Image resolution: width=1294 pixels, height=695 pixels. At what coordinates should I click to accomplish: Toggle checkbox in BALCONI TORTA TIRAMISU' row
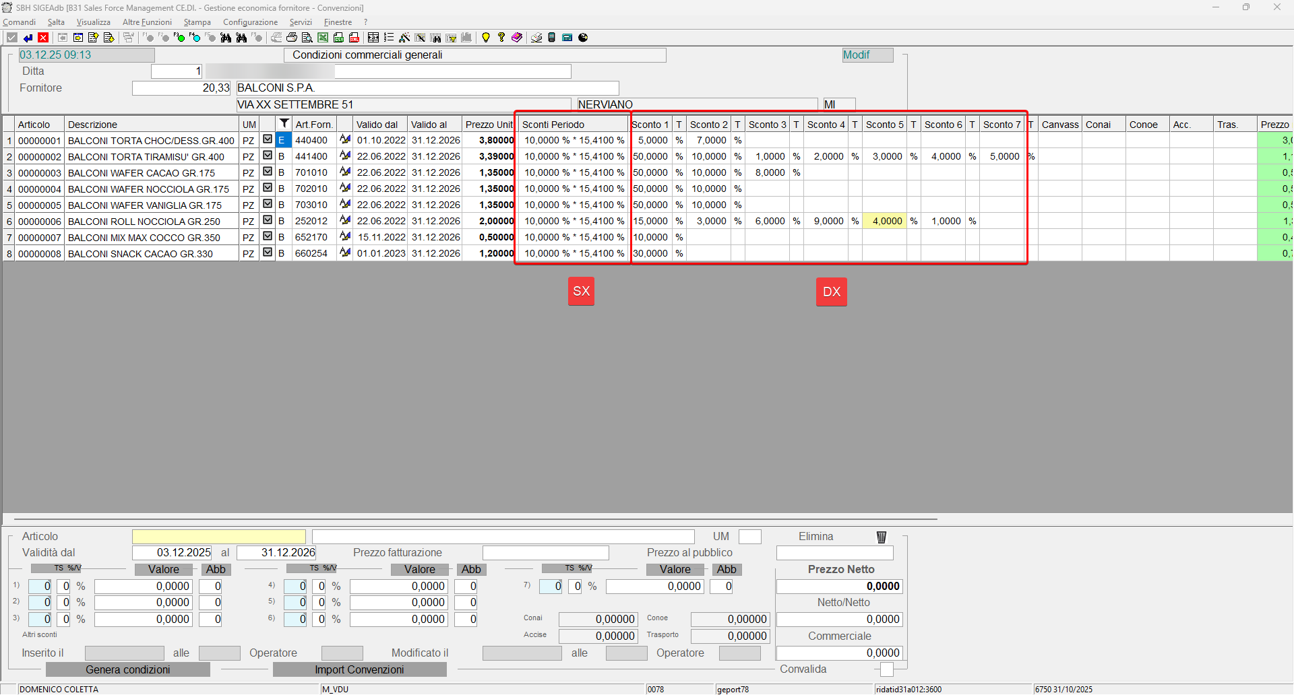click(x=268, y=156)
